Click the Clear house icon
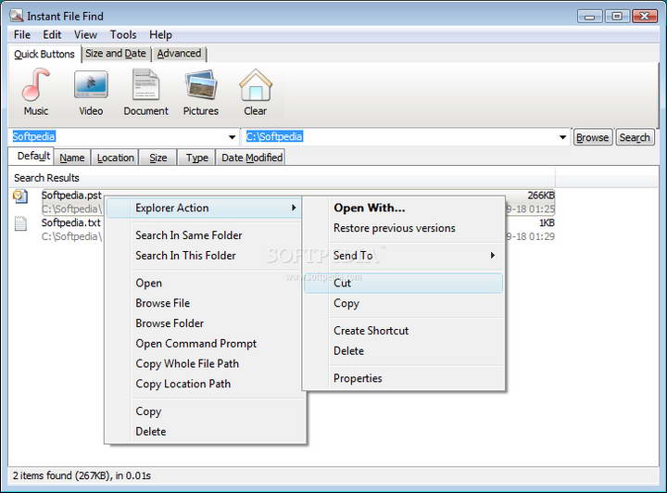 coord(256,84)
